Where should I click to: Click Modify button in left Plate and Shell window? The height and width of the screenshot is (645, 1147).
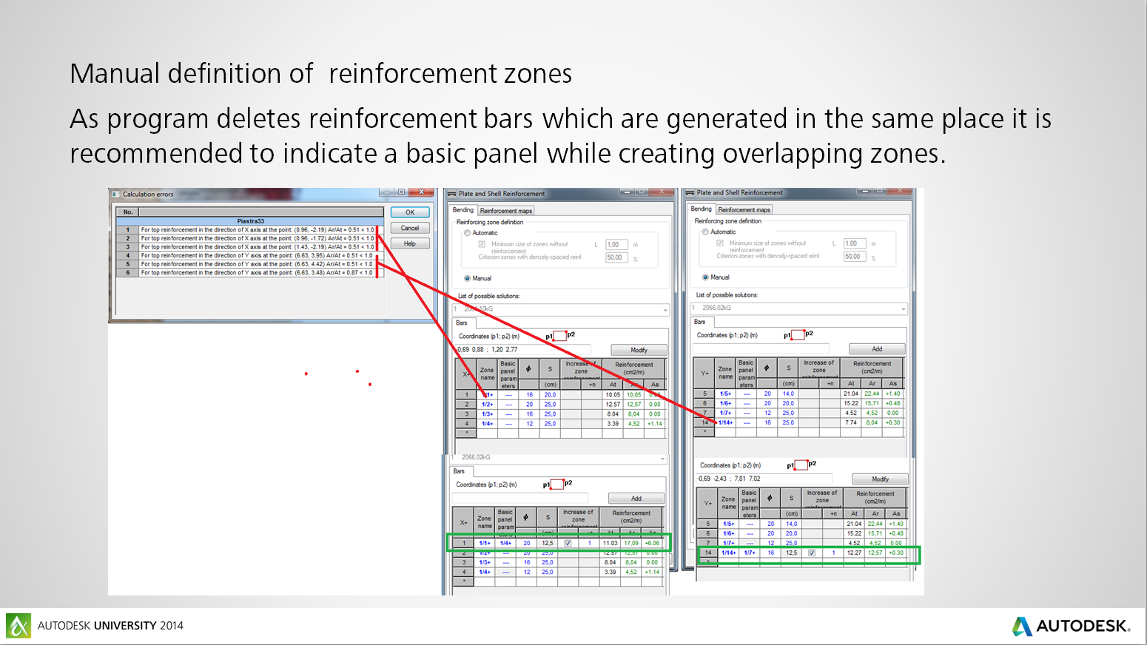point(639,350)
